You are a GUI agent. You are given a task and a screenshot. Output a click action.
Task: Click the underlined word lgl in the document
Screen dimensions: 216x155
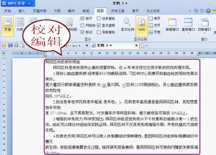pyautogui.click(x=104, y=85)
